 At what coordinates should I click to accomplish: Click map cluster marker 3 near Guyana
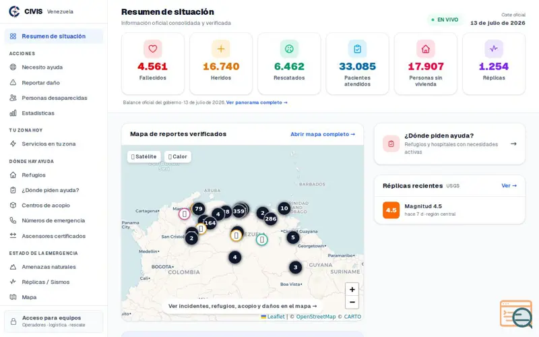click(295, 267)
